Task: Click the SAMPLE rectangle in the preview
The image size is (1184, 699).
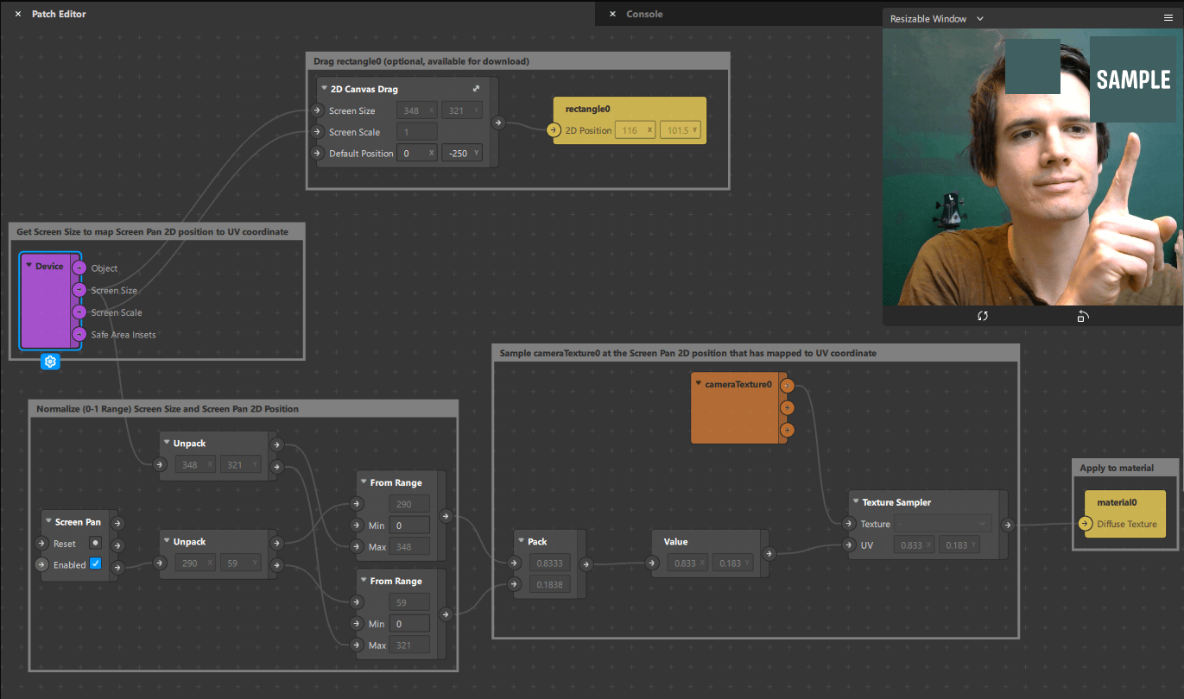Action: pyautogui.click(x=1132, y=79)
